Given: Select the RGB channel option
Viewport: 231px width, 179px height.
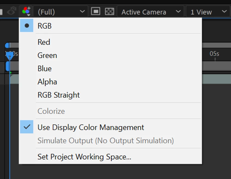Looking at the screenshot, I should pos(45,26).
